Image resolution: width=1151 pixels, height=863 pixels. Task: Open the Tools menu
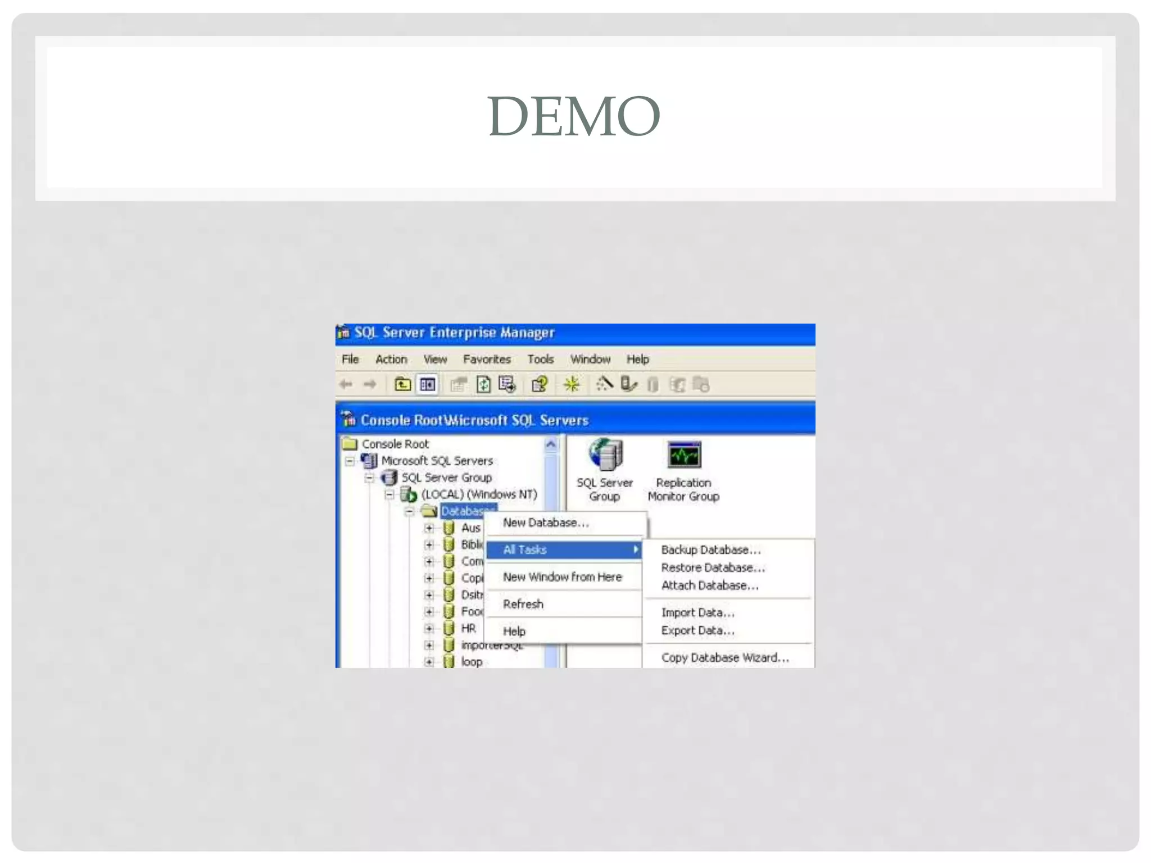540,359
